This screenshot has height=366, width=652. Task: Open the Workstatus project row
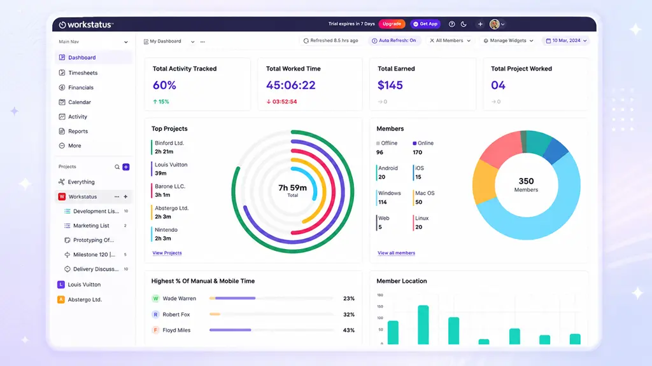93,197
